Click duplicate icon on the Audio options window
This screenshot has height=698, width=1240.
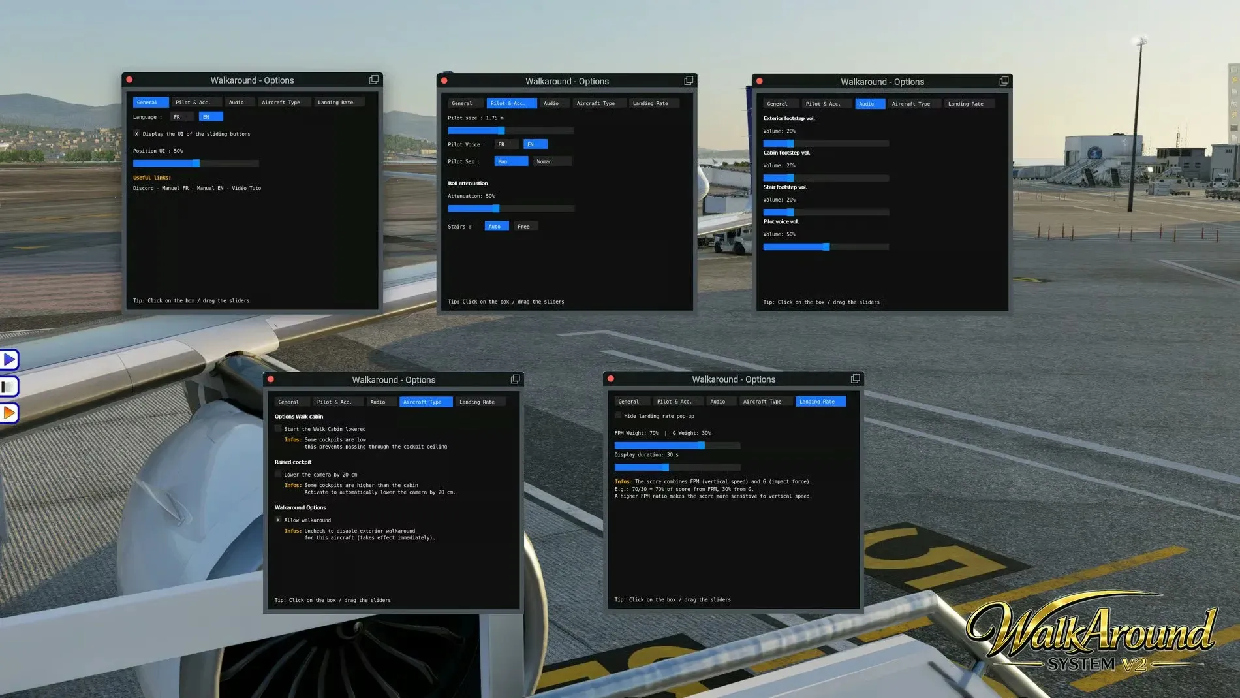coord(1003,81)
